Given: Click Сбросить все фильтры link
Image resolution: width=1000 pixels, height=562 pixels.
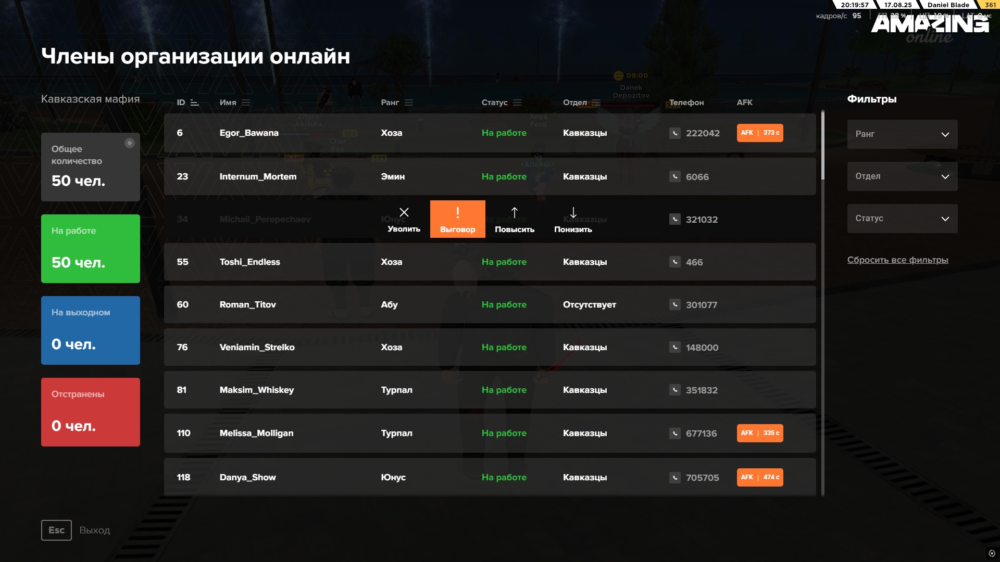Looking at the screenshot, I should click(897, 260).
